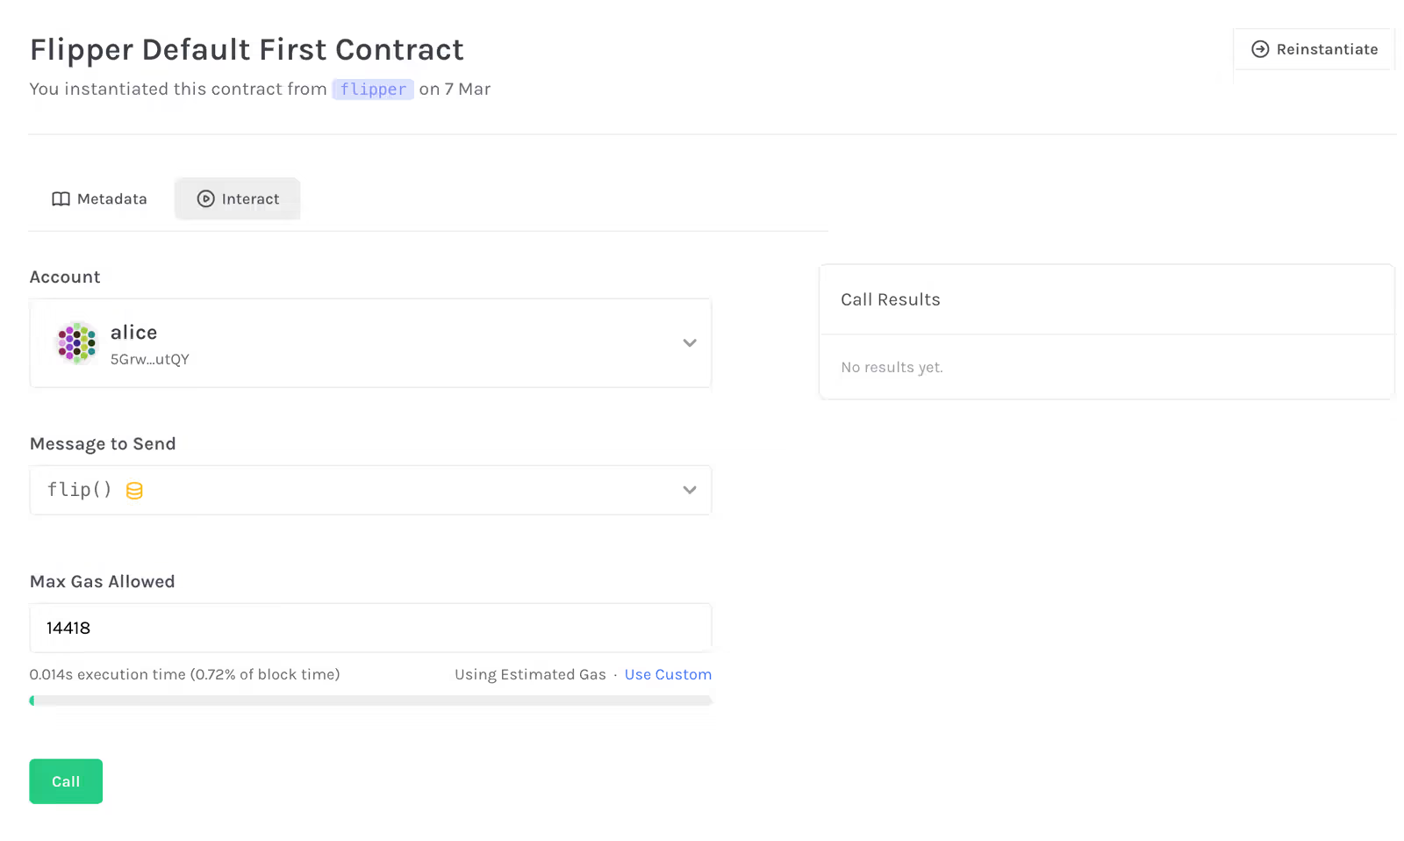Image resolution: width=1404 pixels, height=841 pixels.
Task: Click alice's 5Grw...utQY address text
Action: [x=150, y=359]
